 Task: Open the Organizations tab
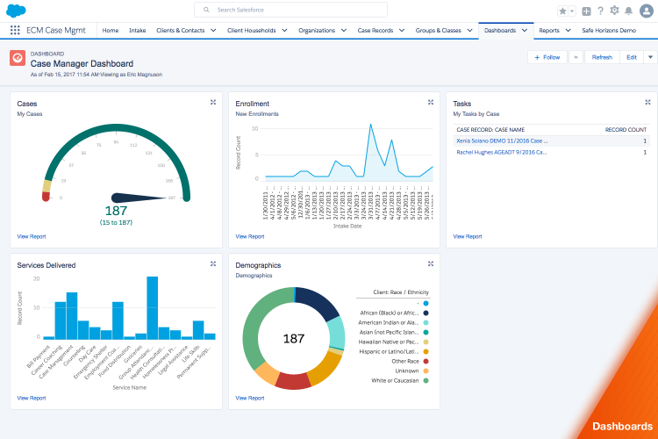point(317,30)
